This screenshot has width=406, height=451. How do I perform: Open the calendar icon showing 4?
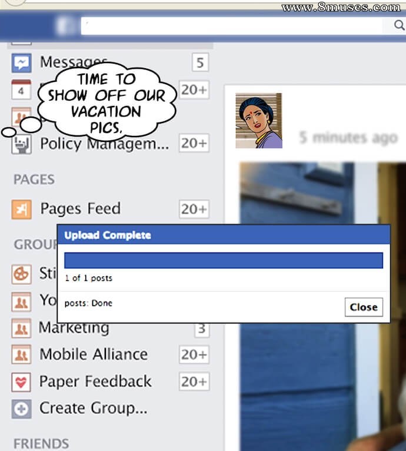pos(21,89)
